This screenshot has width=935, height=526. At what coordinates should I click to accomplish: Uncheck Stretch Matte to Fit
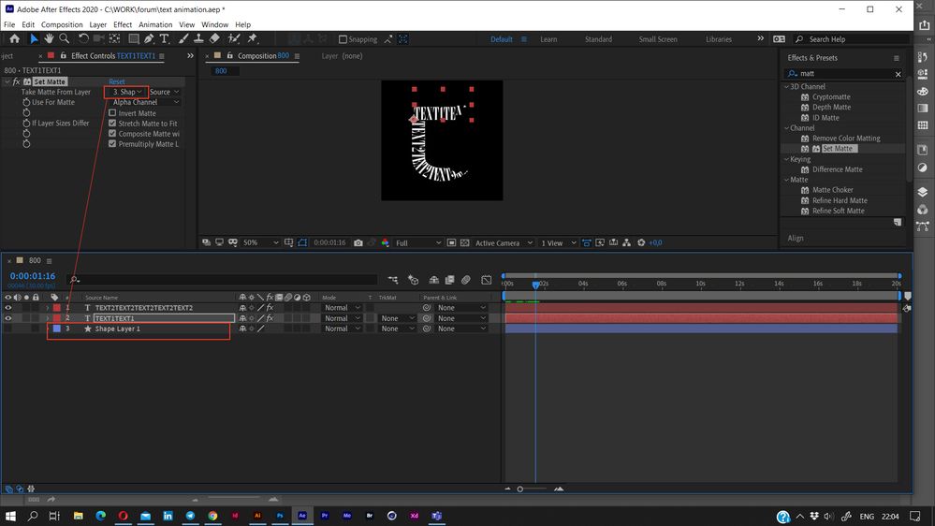coord(112,124)
